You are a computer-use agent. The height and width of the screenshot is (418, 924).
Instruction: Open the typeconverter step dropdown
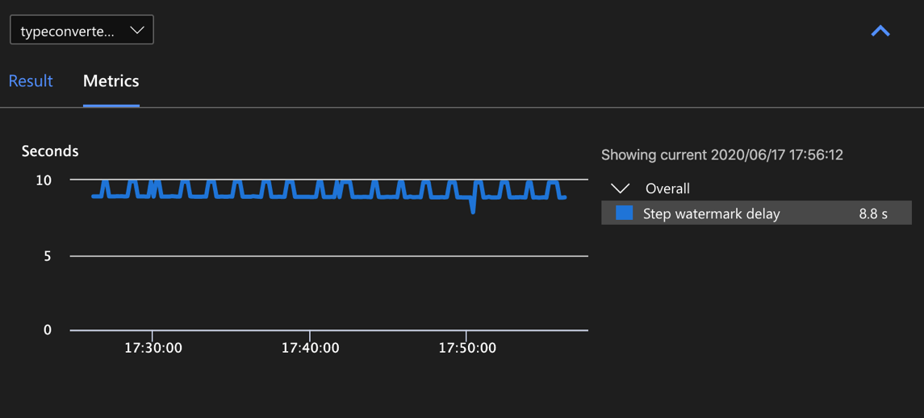[x=81, y=31]
